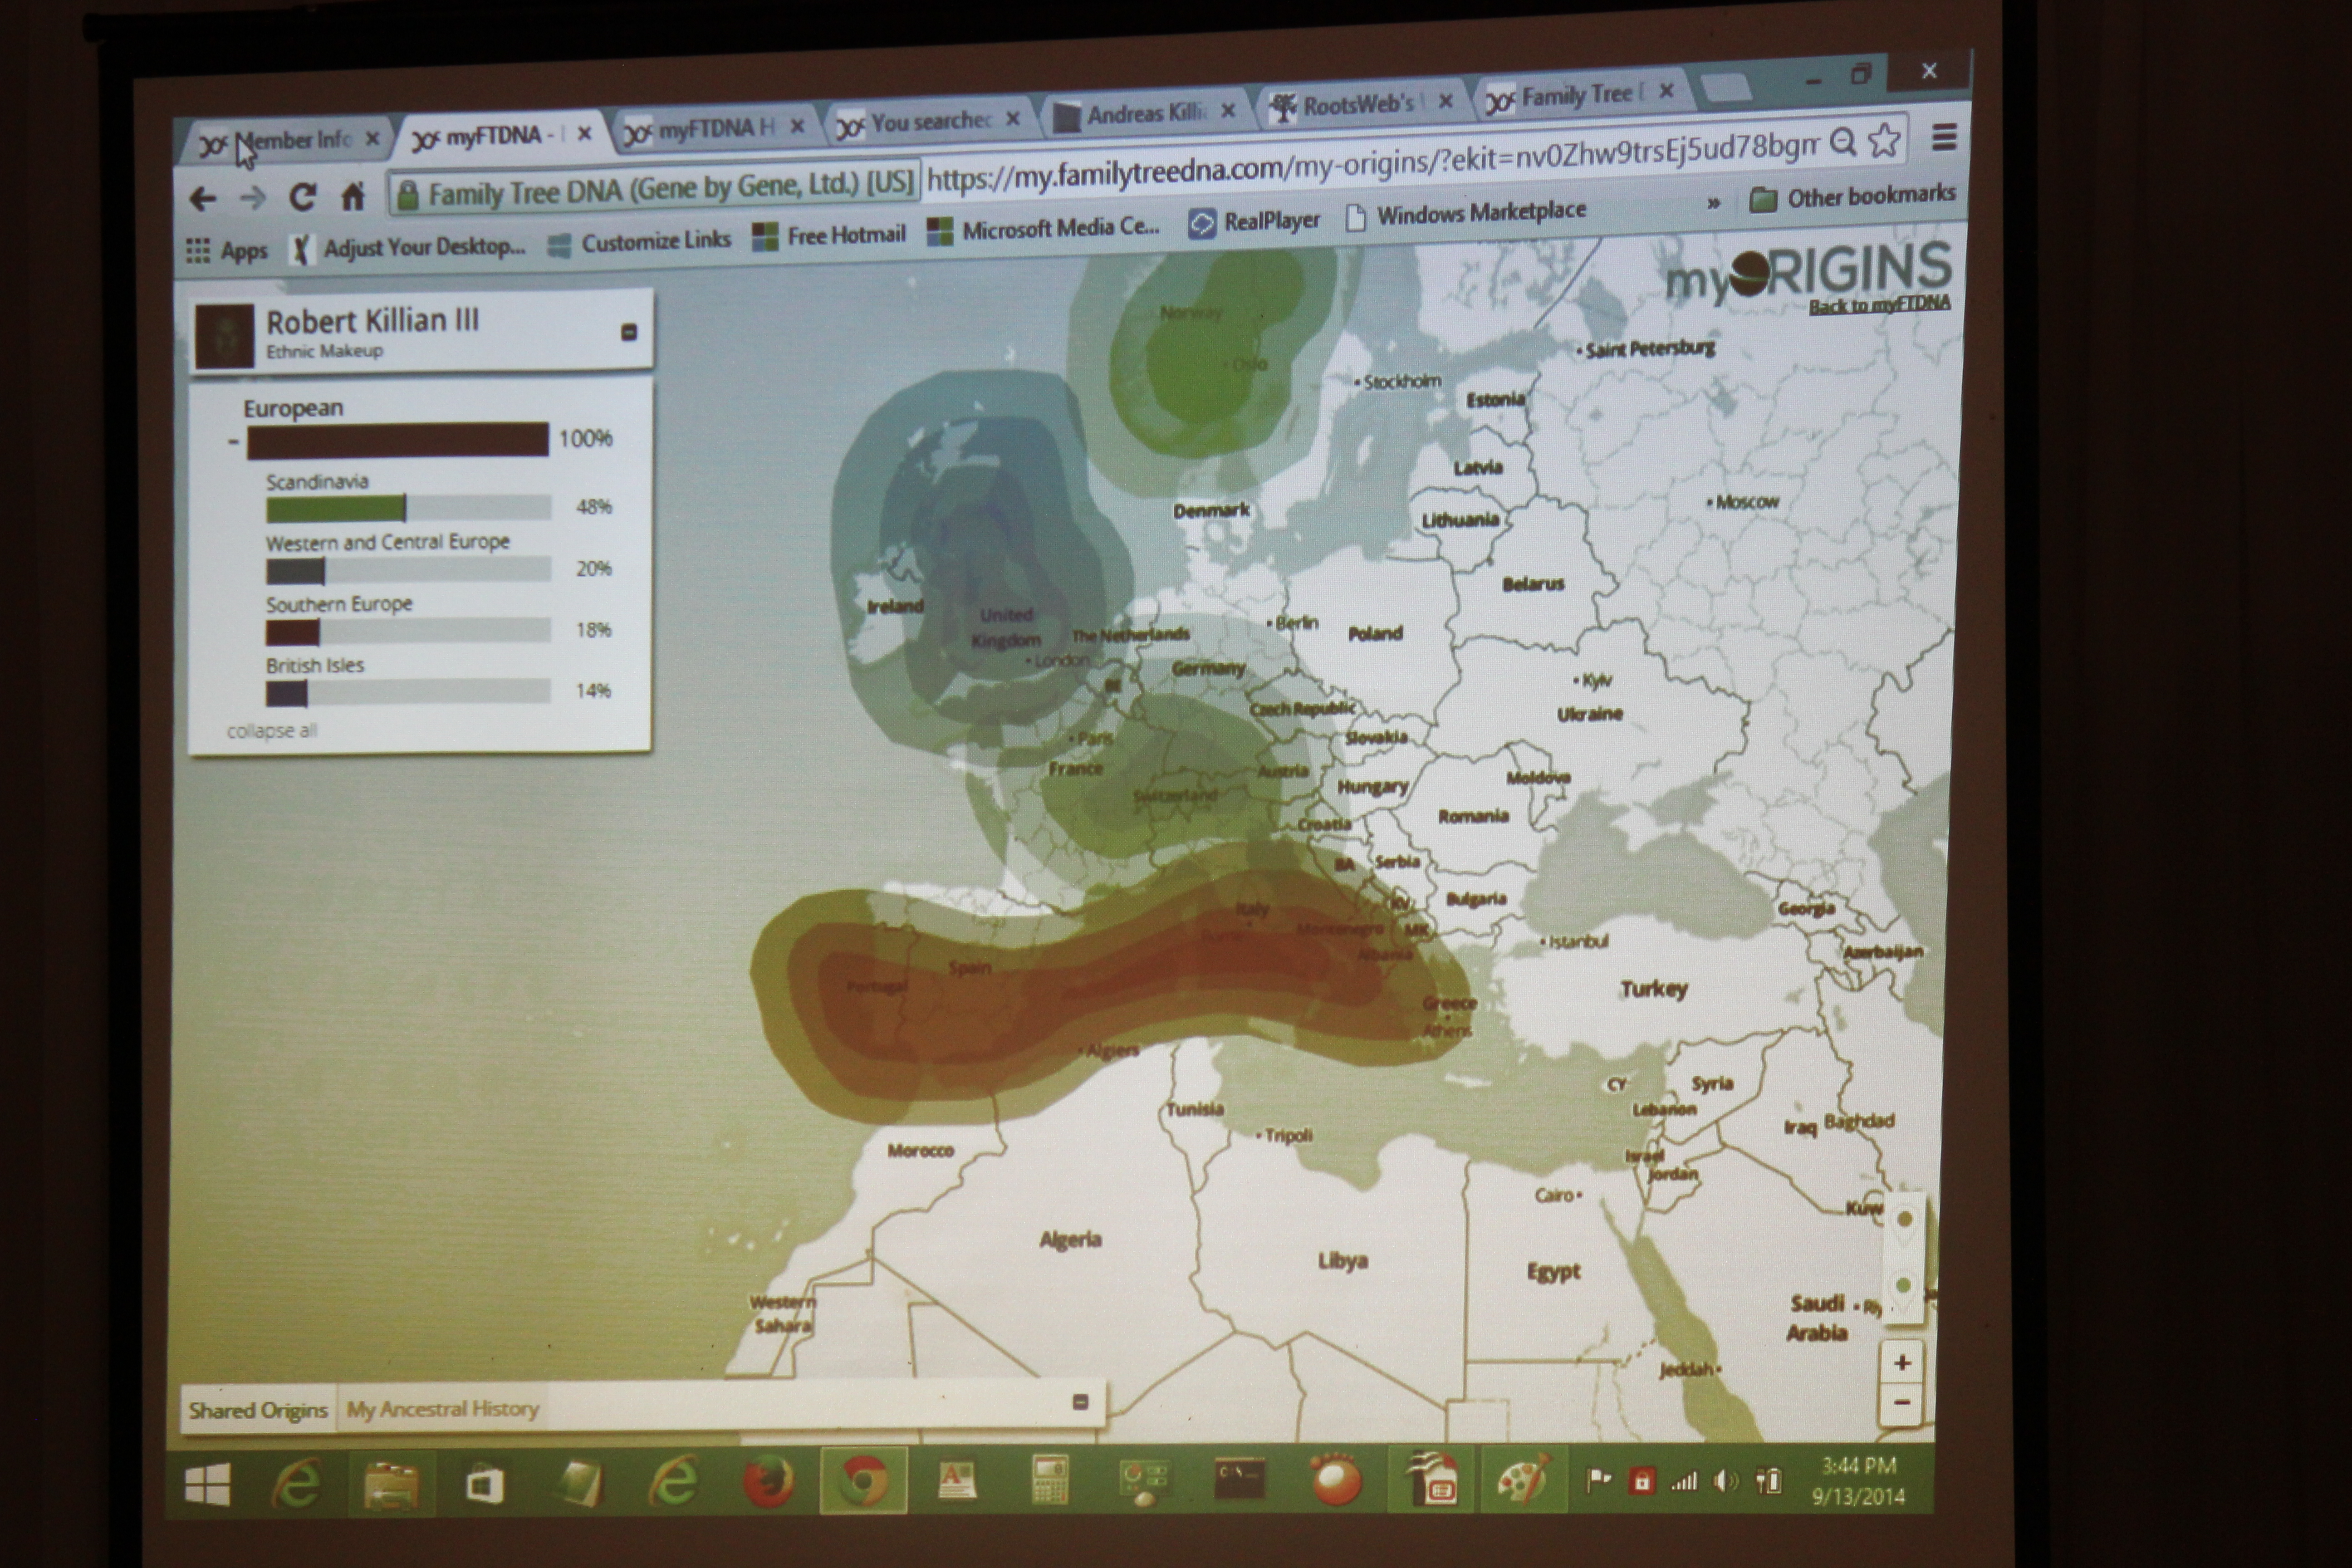Click the browser forward arrow
This screenshot has width=2352, height=1568.
[253, 198]
